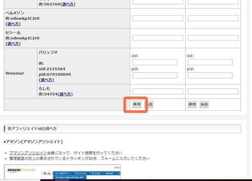The height and width of the screenshot is (181, 252).
Task: Focus the left セシール ID input field
Action: coord(157,38)
